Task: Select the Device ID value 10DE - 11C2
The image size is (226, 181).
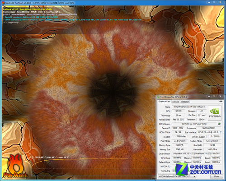Action: tap(178, 128)
